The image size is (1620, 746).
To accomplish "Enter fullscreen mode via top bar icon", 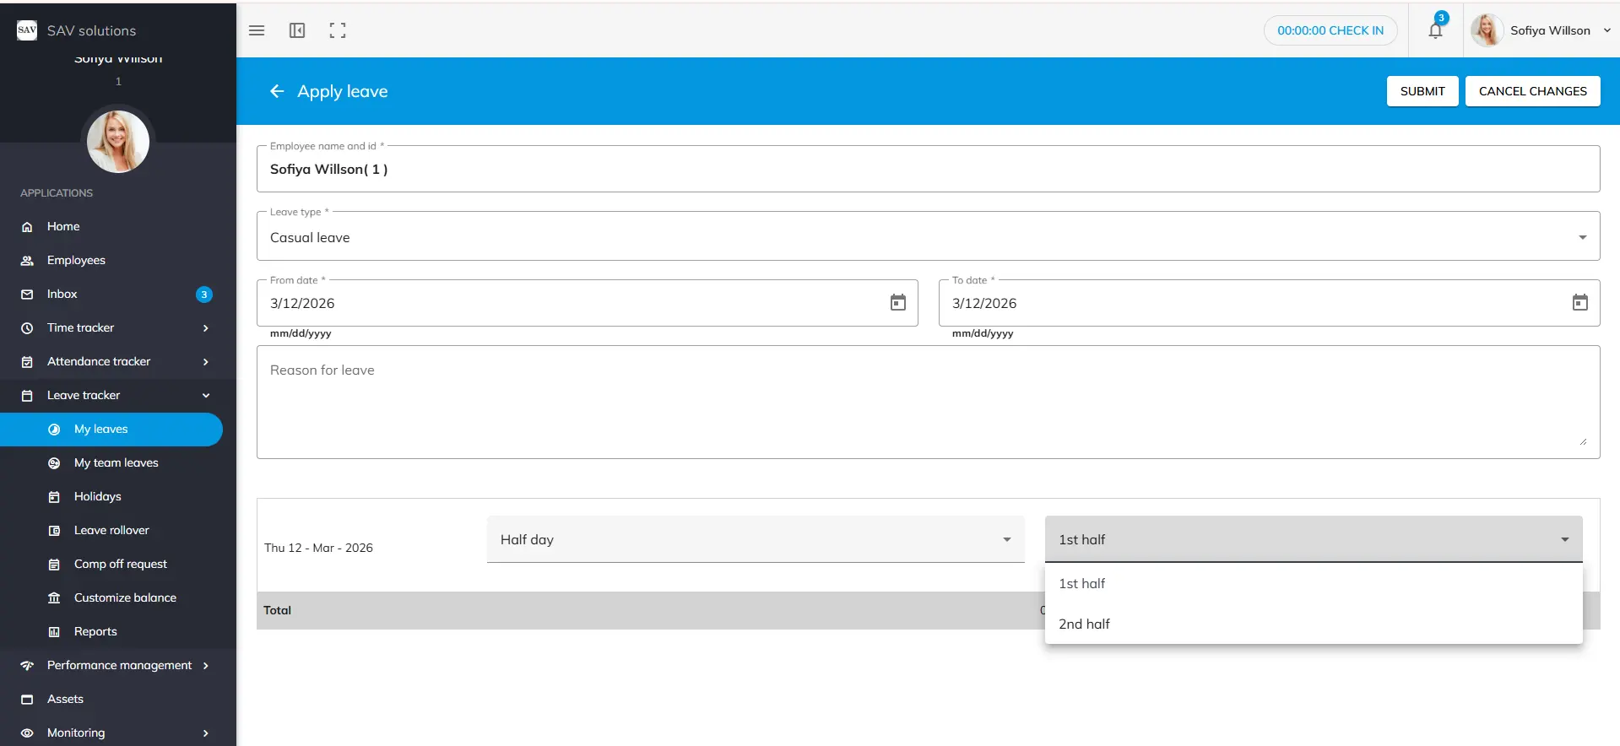I will (x=338, y=30).
